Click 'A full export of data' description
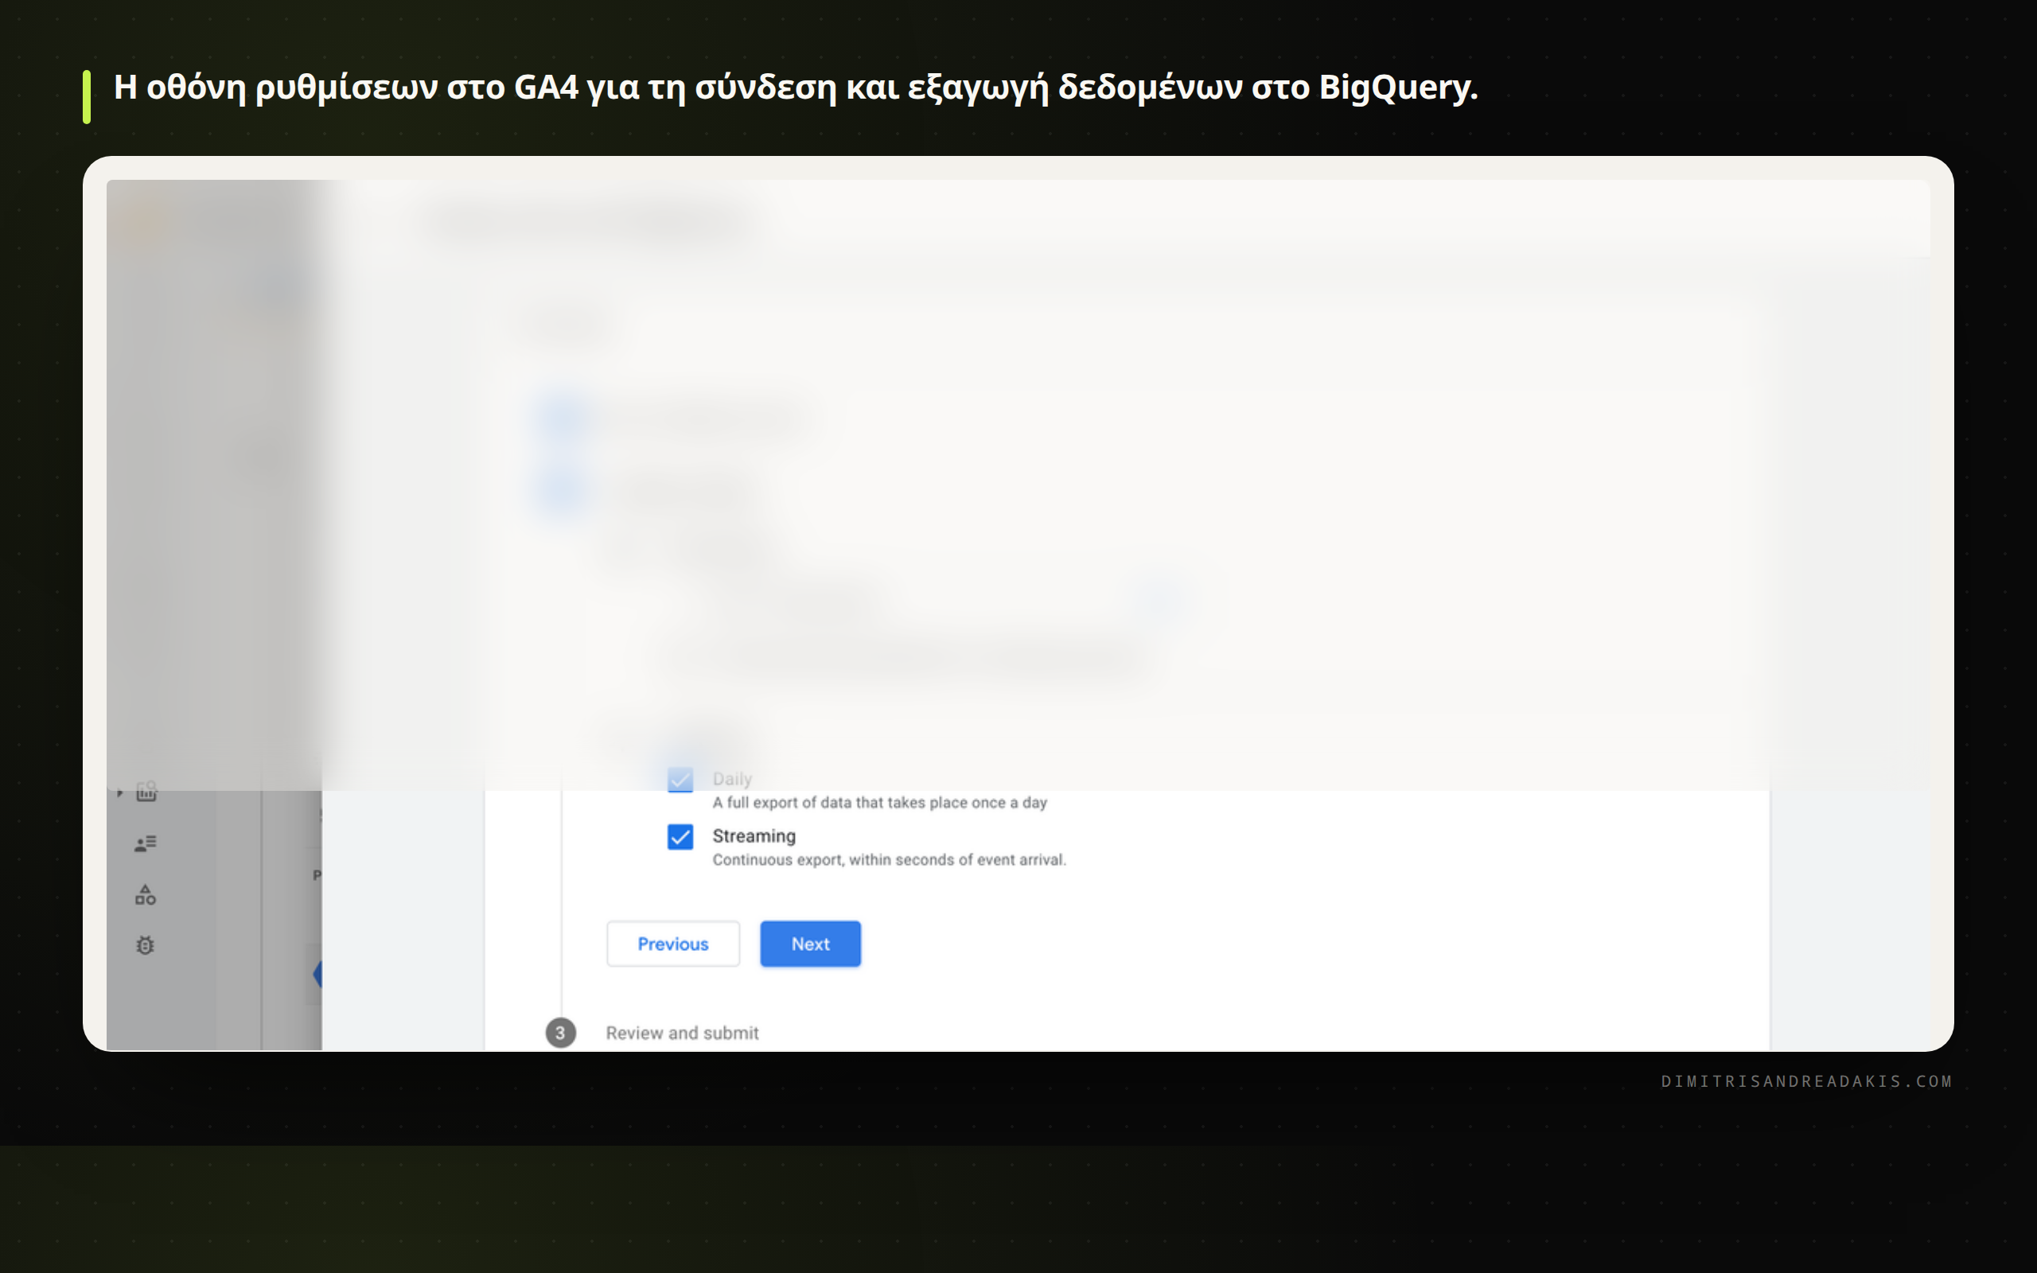The image size is (2037, 1273). point(879,802)
